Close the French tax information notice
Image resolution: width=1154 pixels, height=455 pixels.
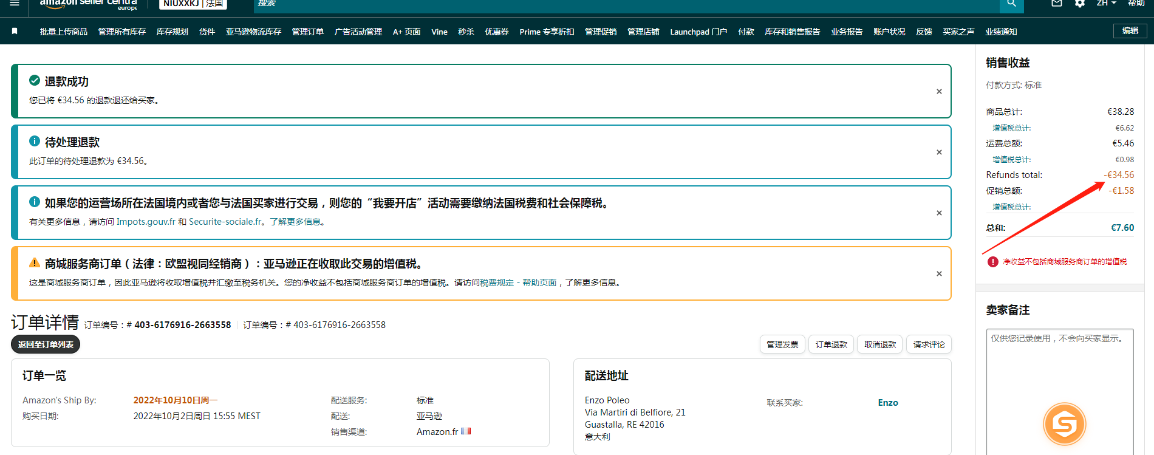coord(939,213)
